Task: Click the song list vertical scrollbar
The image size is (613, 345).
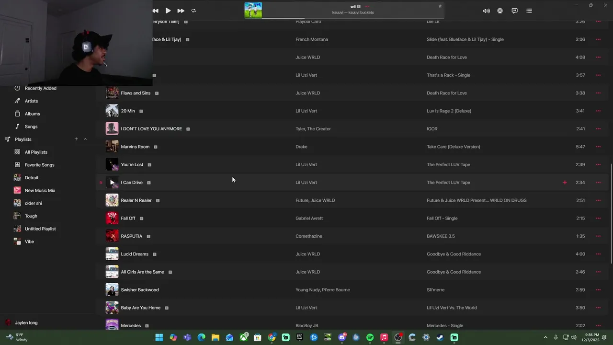Action: (x=611, y=213)
